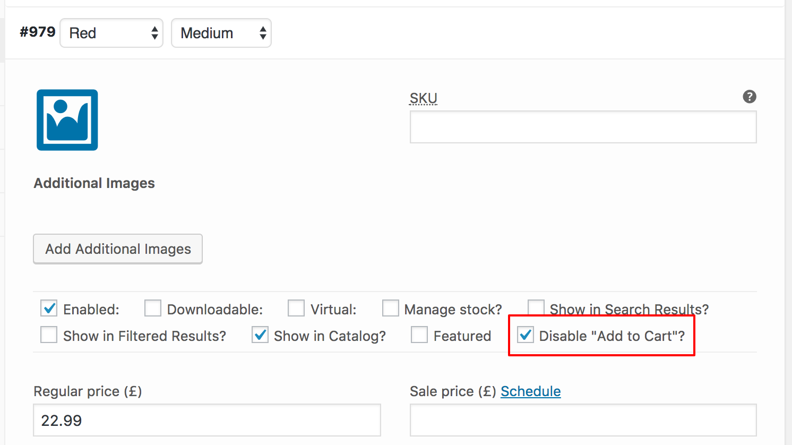This screenshot has height=445, width=792.
Task: Open the Schedule link for sale price
Action: click(x=530, y=391)
